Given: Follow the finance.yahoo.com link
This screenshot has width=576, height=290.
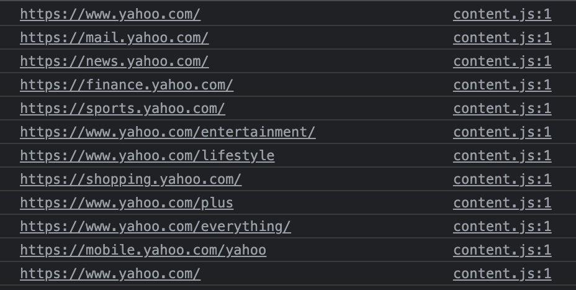Looking at the screenshot, I should pos(127,85).
